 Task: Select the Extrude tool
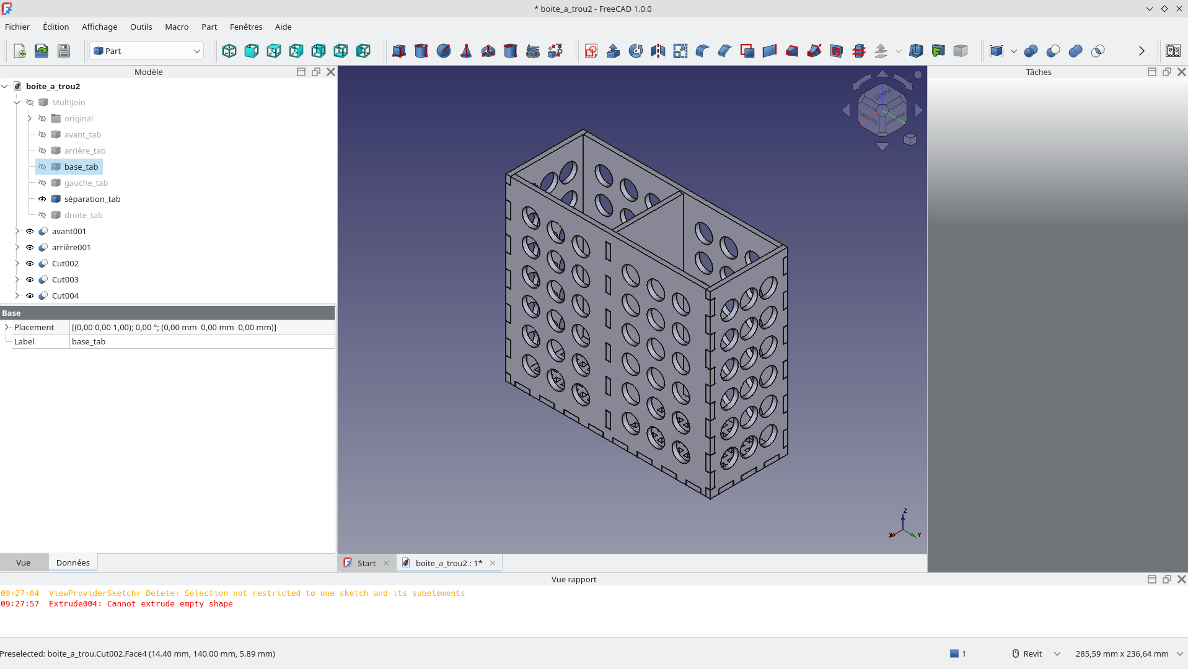coord(614,51)
